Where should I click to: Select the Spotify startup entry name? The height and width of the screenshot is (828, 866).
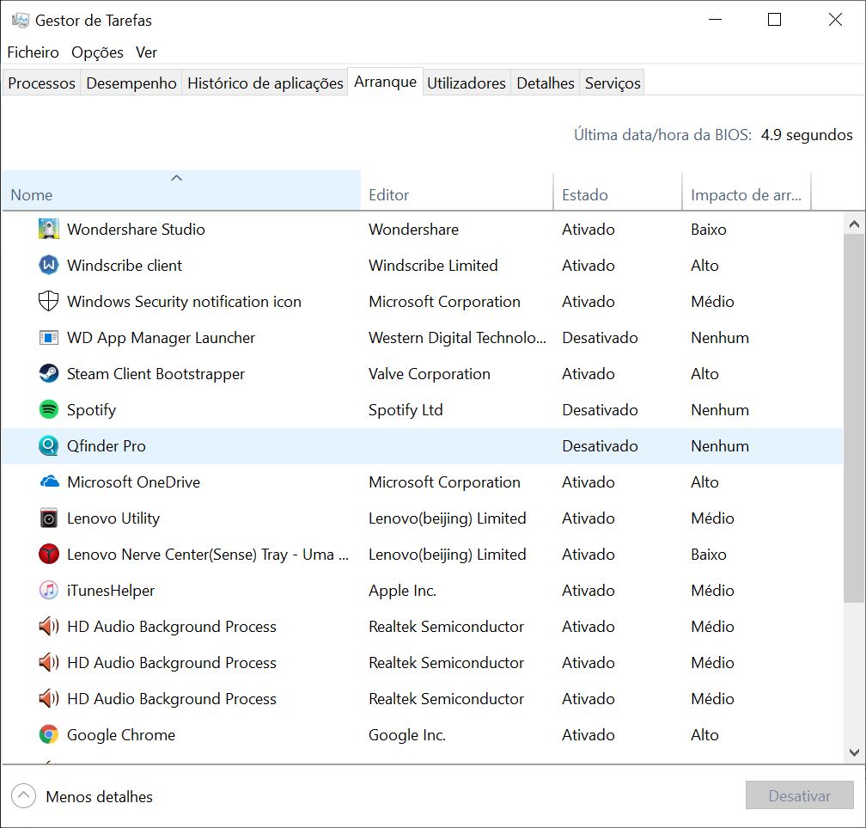[91, 410]
